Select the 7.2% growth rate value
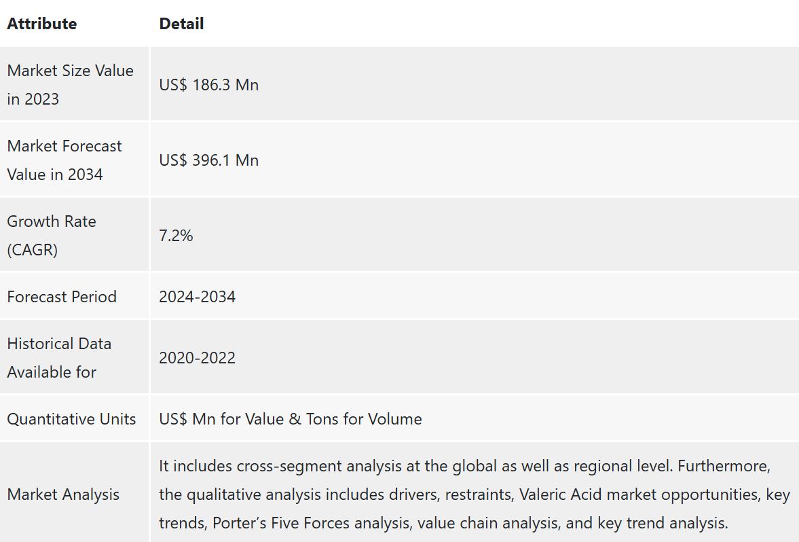Viewport: 799px width, 542px height. (176, 236)
